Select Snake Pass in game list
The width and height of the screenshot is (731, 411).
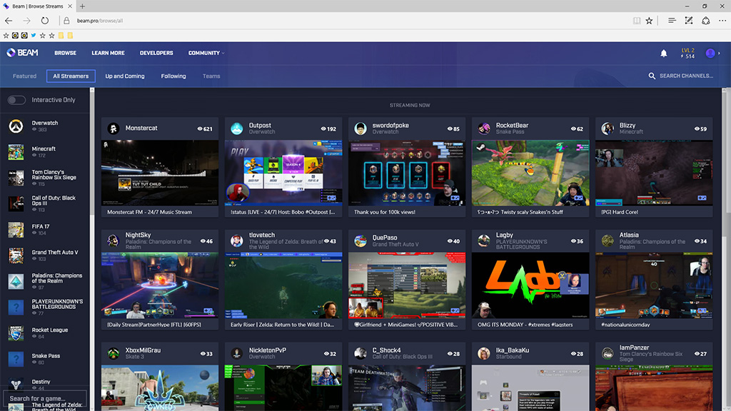(46, 356)
